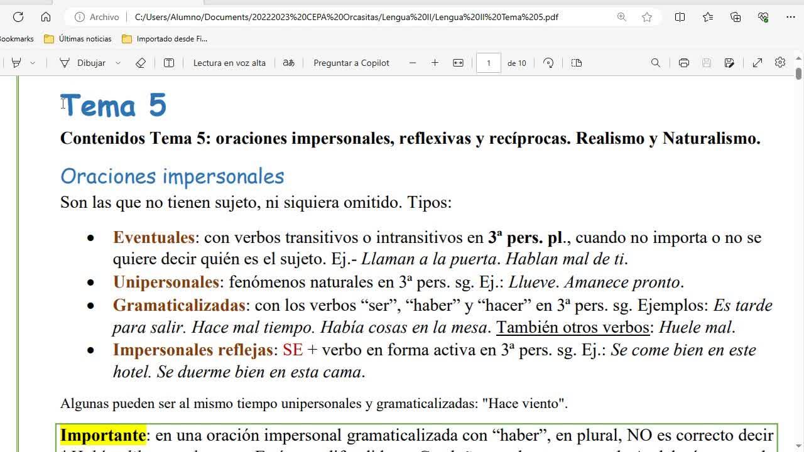Enter full screen with the expand arrows icon
Viewport: 804px width, 452px height.
[758, 63]
